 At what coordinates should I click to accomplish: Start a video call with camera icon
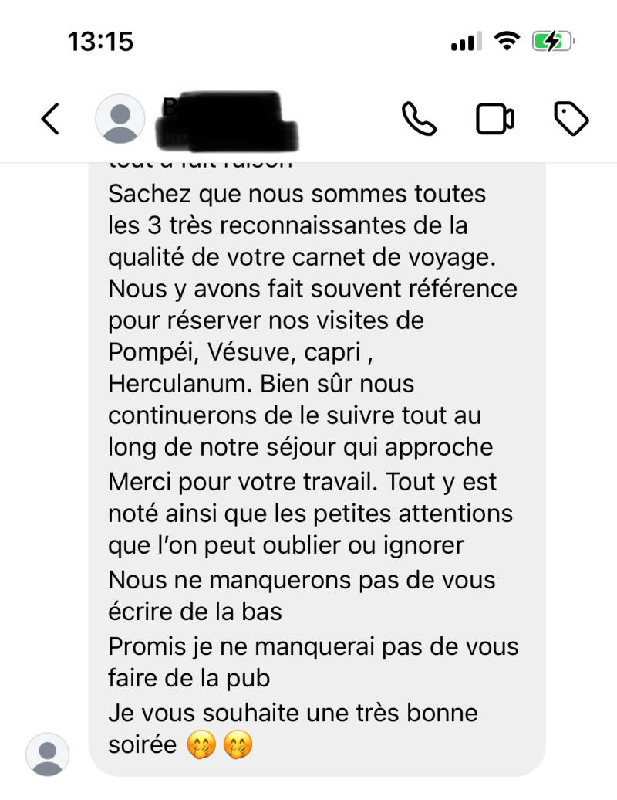[x=494, y=119]
